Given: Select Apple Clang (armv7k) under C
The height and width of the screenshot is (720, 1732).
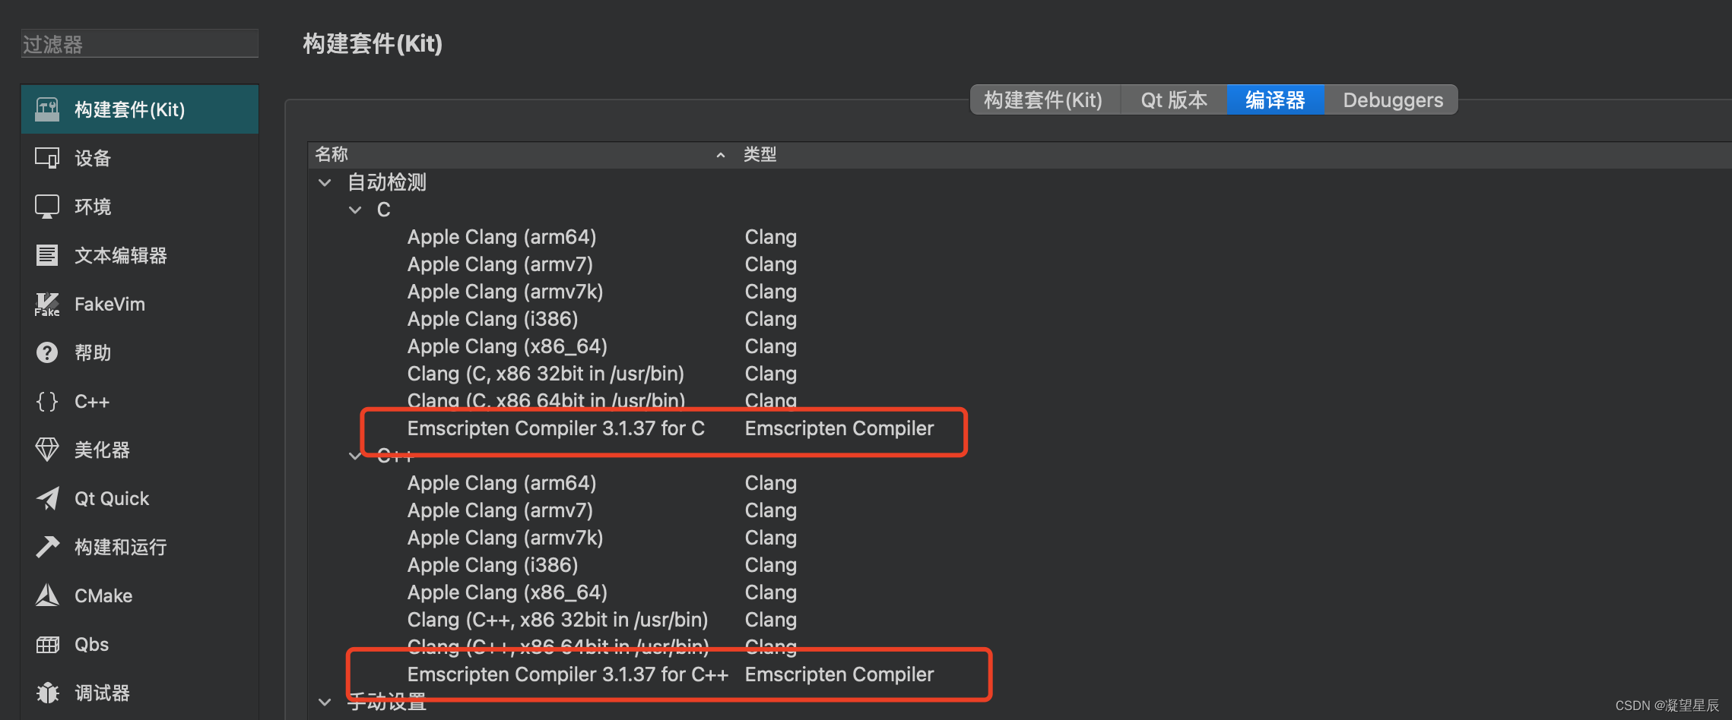Looking at the screenshot, I should click(505, 292).
